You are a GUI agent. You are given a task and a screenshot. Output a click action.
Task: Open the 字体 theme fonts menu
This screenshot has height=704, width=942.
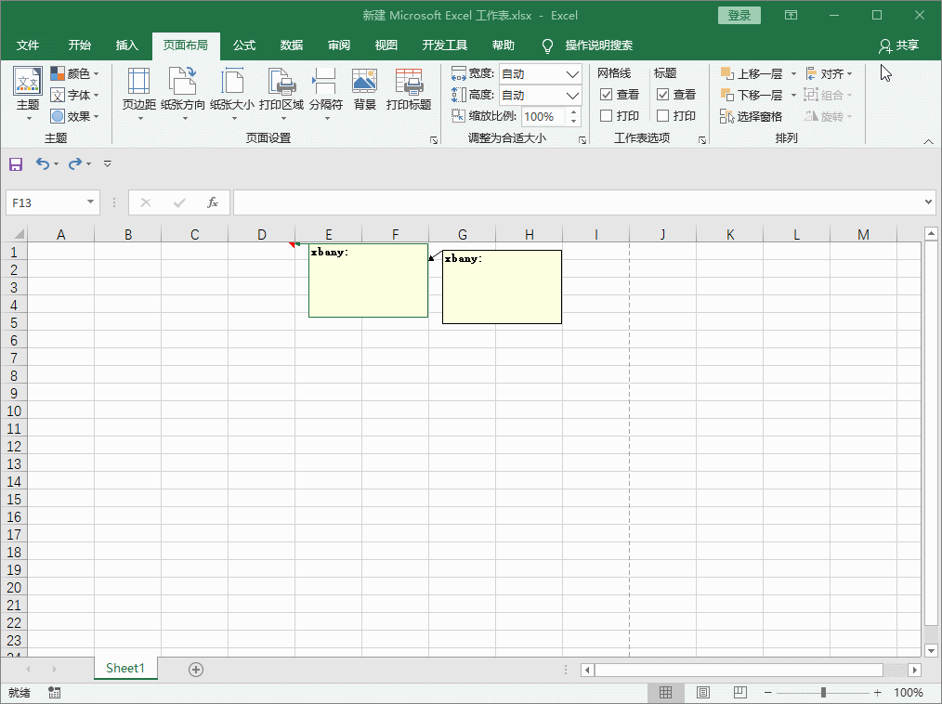(x=74, y=95)
